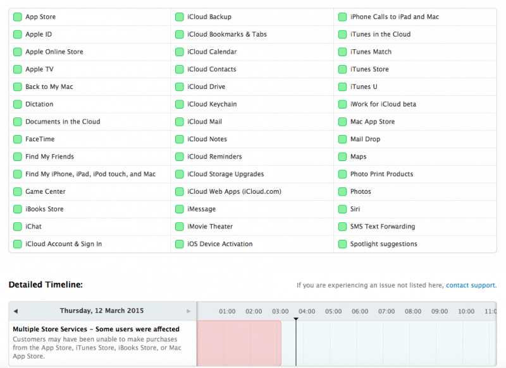506x368 pixels.
Task: Click the FaceTime status icon
Action: coord(17,139)
